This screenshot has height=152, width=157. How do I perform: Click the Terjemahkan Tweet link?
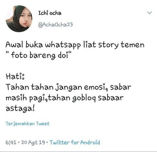[28, 124]
